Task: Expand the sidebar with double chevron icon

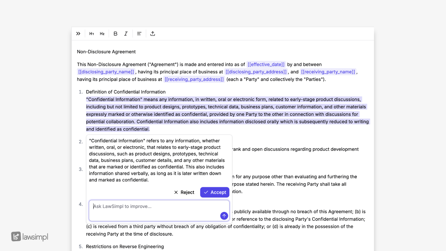Action: tap(78, 34)
